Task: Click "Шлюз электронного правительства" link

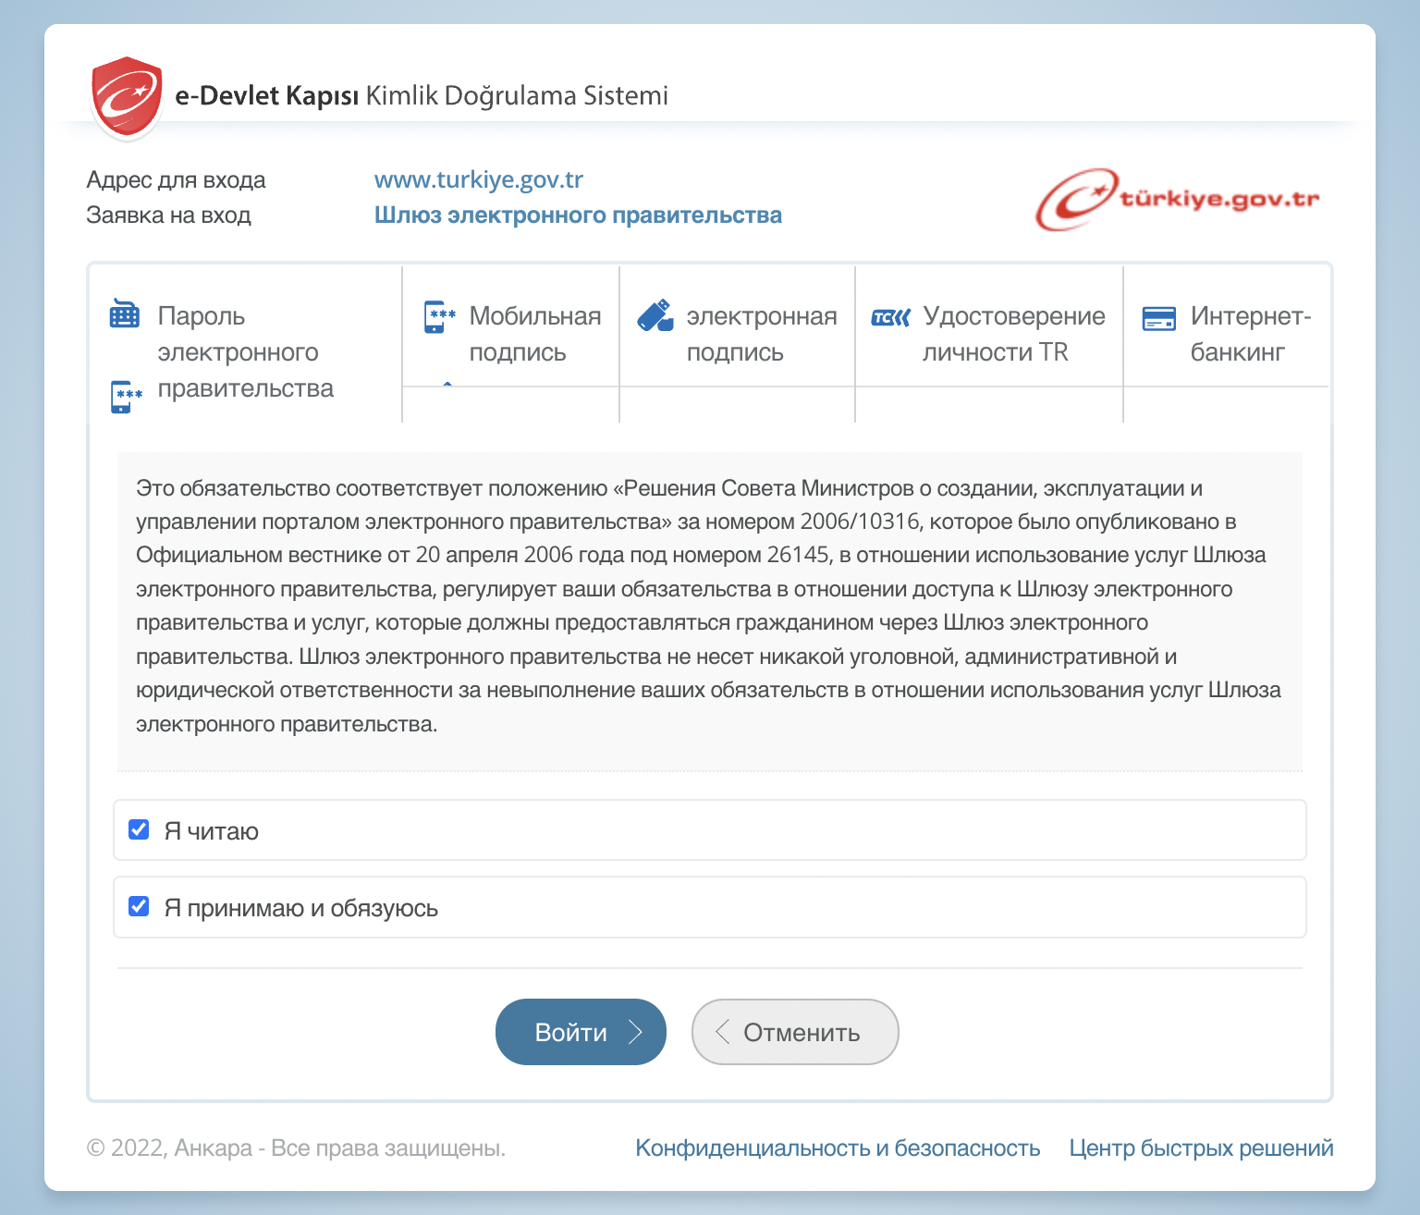Action: pyautogui.click(x=578, y=215)
